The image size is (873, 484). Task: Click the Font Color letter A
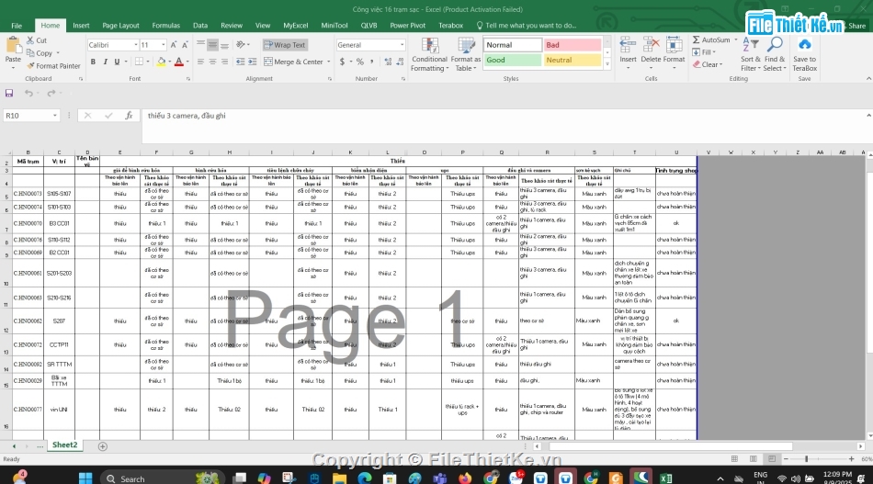click(x=178, y=62)
